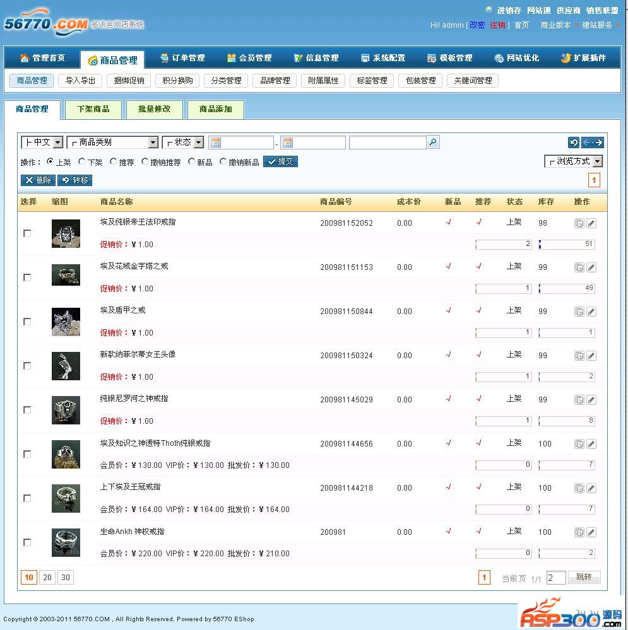Open 导入导出 submenu item

click(80, 81)
